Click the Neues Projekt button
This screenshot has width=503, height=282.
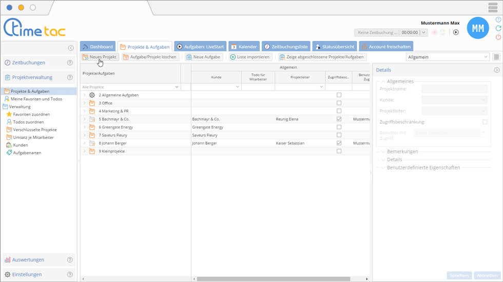tap(100, 57)
